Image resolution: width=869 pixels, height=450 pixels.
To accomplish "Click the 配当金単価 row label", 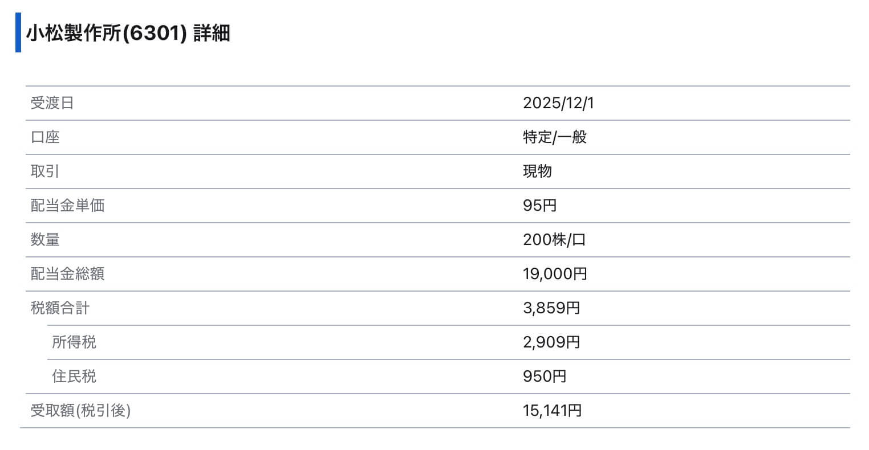I will [x=67, y=206].
